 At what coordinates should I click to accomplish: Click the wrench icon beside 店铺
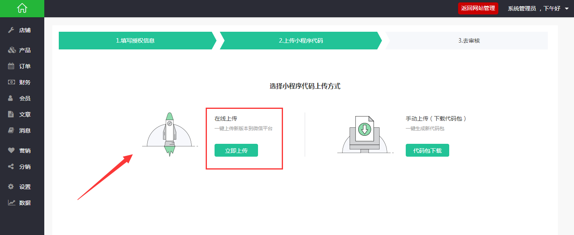coord(11,30)
